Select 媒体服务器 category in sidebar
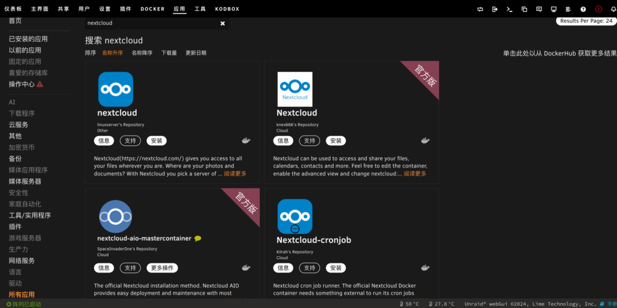The height and width of the screenshot is (308, 617). pyautogui.click(x=25, y=181)
